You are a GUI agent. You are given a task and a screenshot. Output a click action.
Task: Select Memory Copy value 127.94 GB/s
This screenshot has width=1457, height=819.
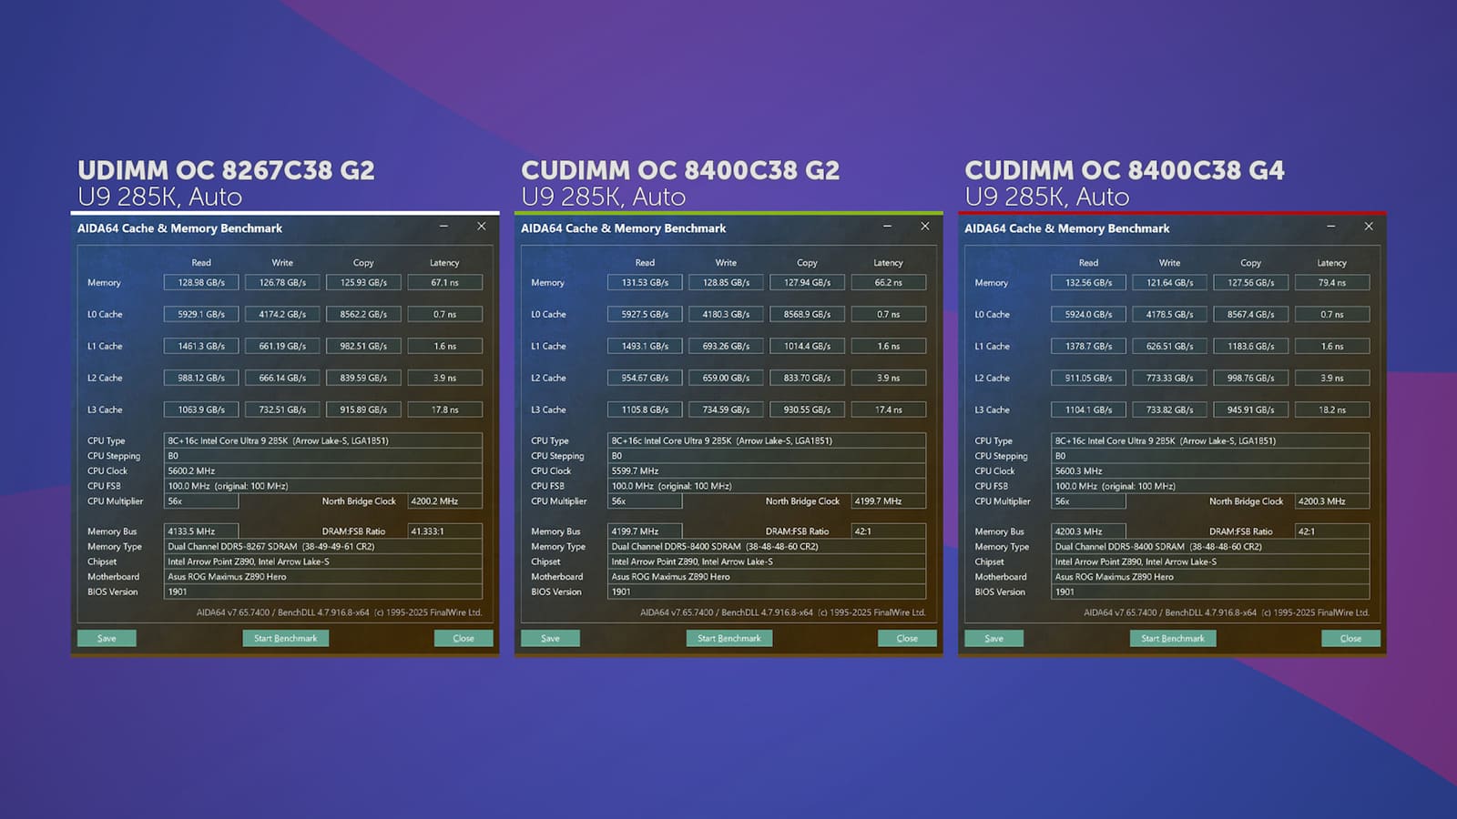[x=807, y=282]
